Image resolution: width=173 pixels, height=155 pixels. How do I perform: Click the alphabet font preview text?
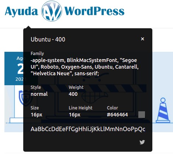88,129
